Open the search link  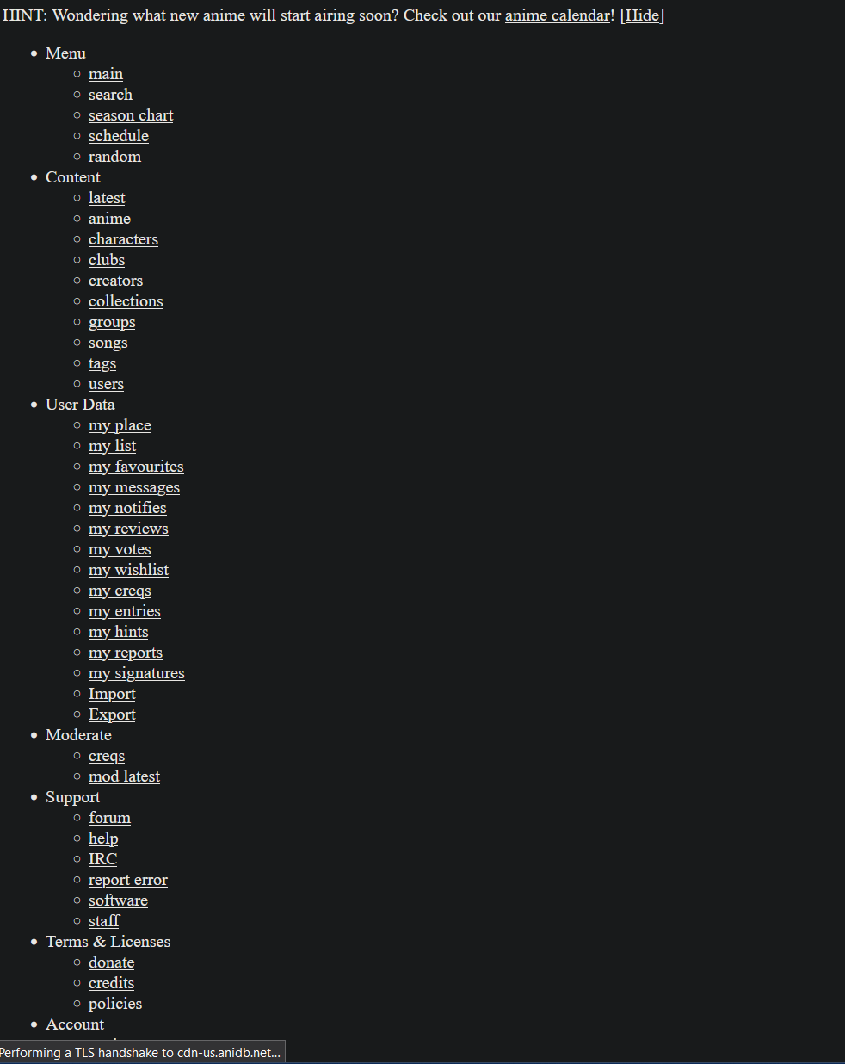(110, 95)
